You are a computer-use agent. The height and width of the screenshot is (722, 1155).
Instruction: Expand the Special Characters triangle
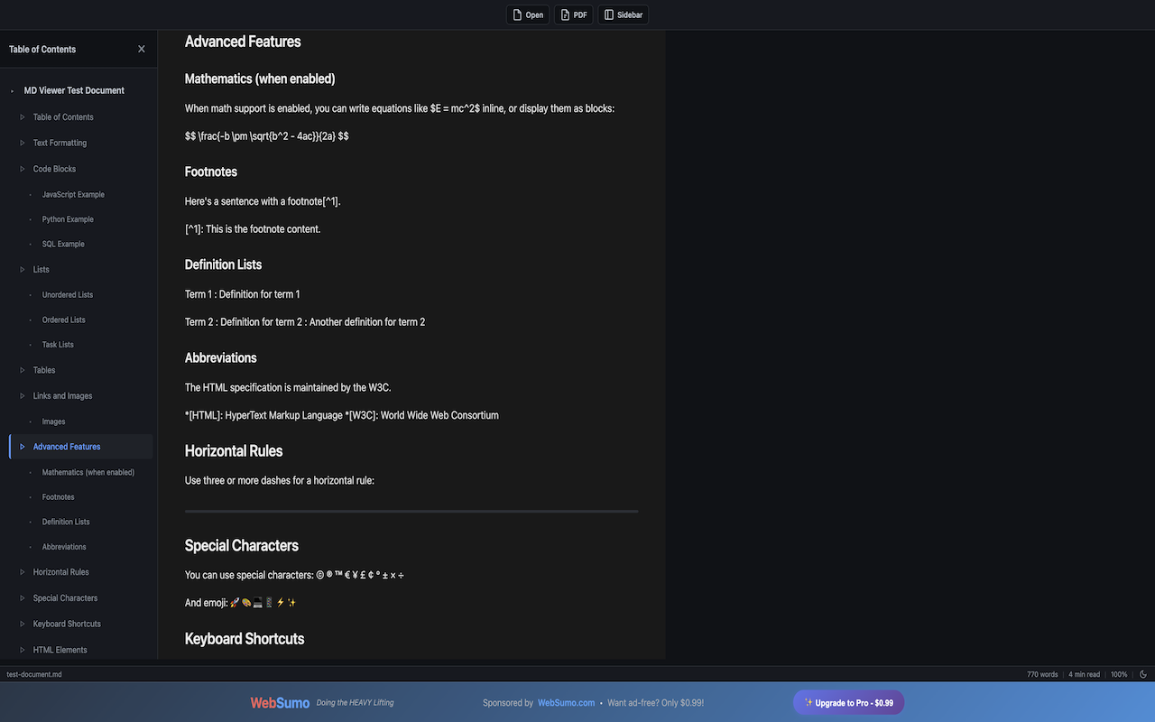23,597
